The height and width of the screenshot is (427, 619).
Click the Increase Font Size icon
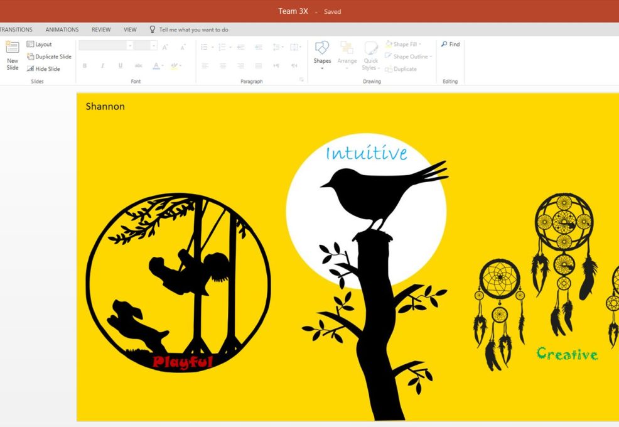(x=164, y=47)
